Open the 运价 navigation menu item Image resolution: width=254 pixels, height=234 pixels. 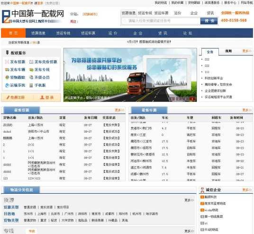pos(113,33)
